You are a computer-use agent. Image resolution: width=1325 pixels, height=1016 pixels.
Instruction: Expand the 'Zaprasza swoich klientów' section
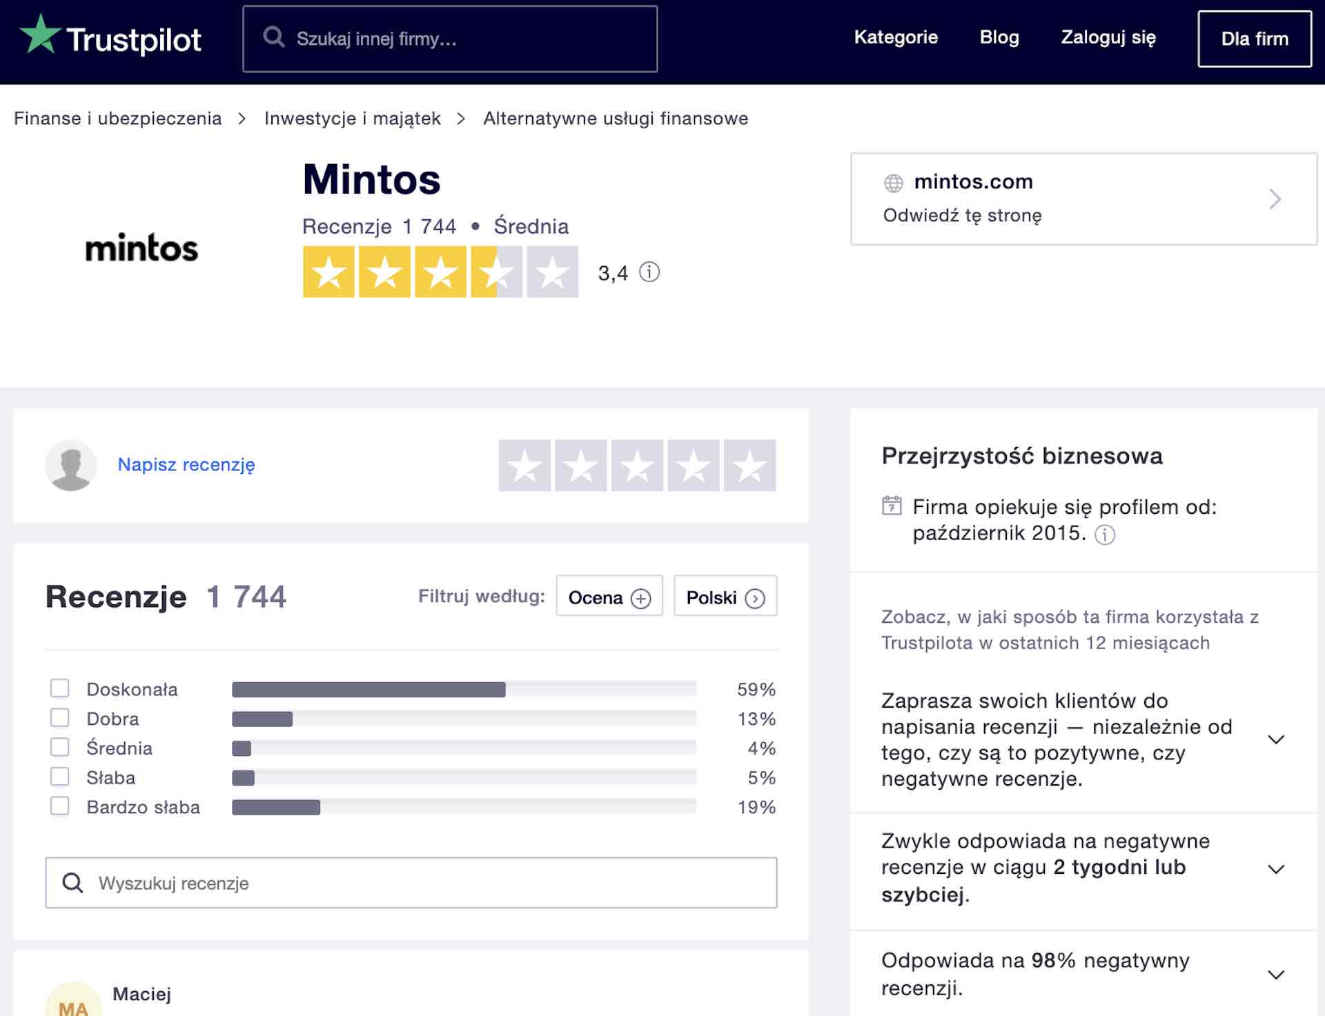1276,739
